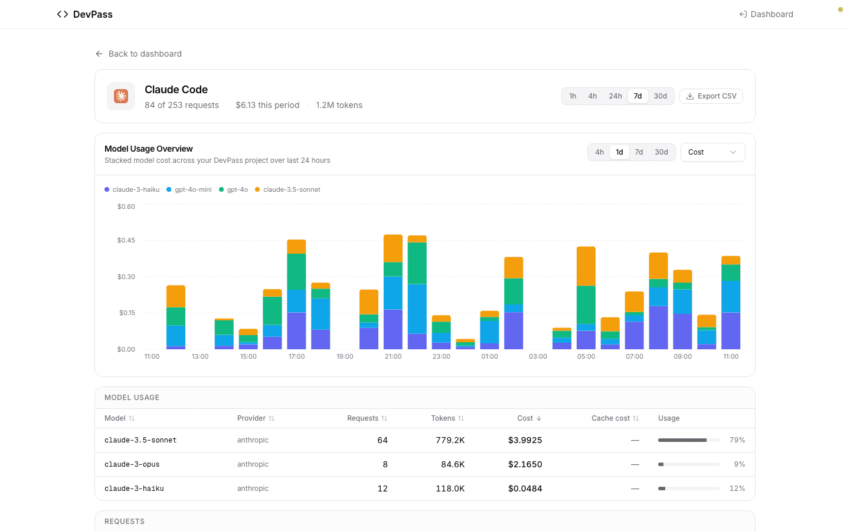The image size is (850, 531).
Task: Click the DevPass code brackets logo icon
Action: click(63, 14)
